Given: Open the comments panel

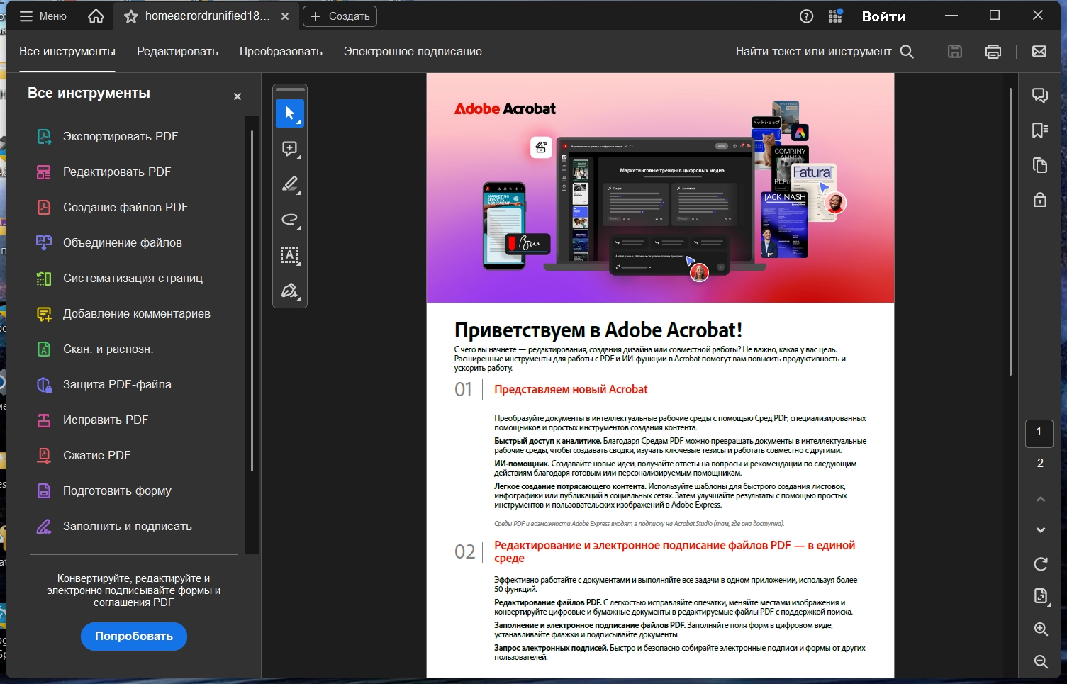Looking at the screenshot, I should (1040, 94).
